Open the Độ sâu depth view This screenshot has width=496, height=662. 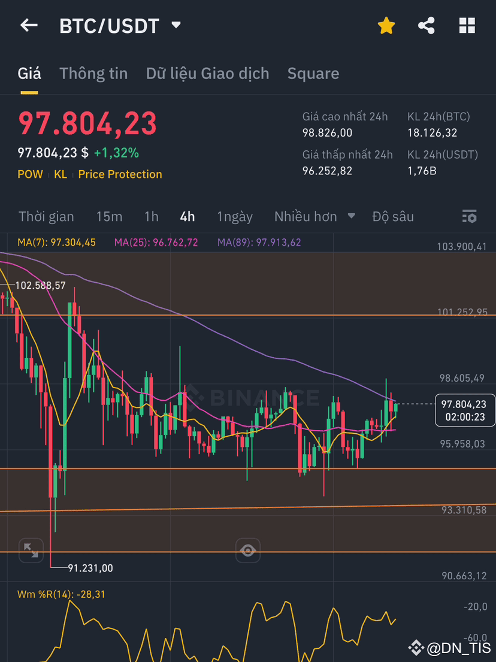[393, 217]
